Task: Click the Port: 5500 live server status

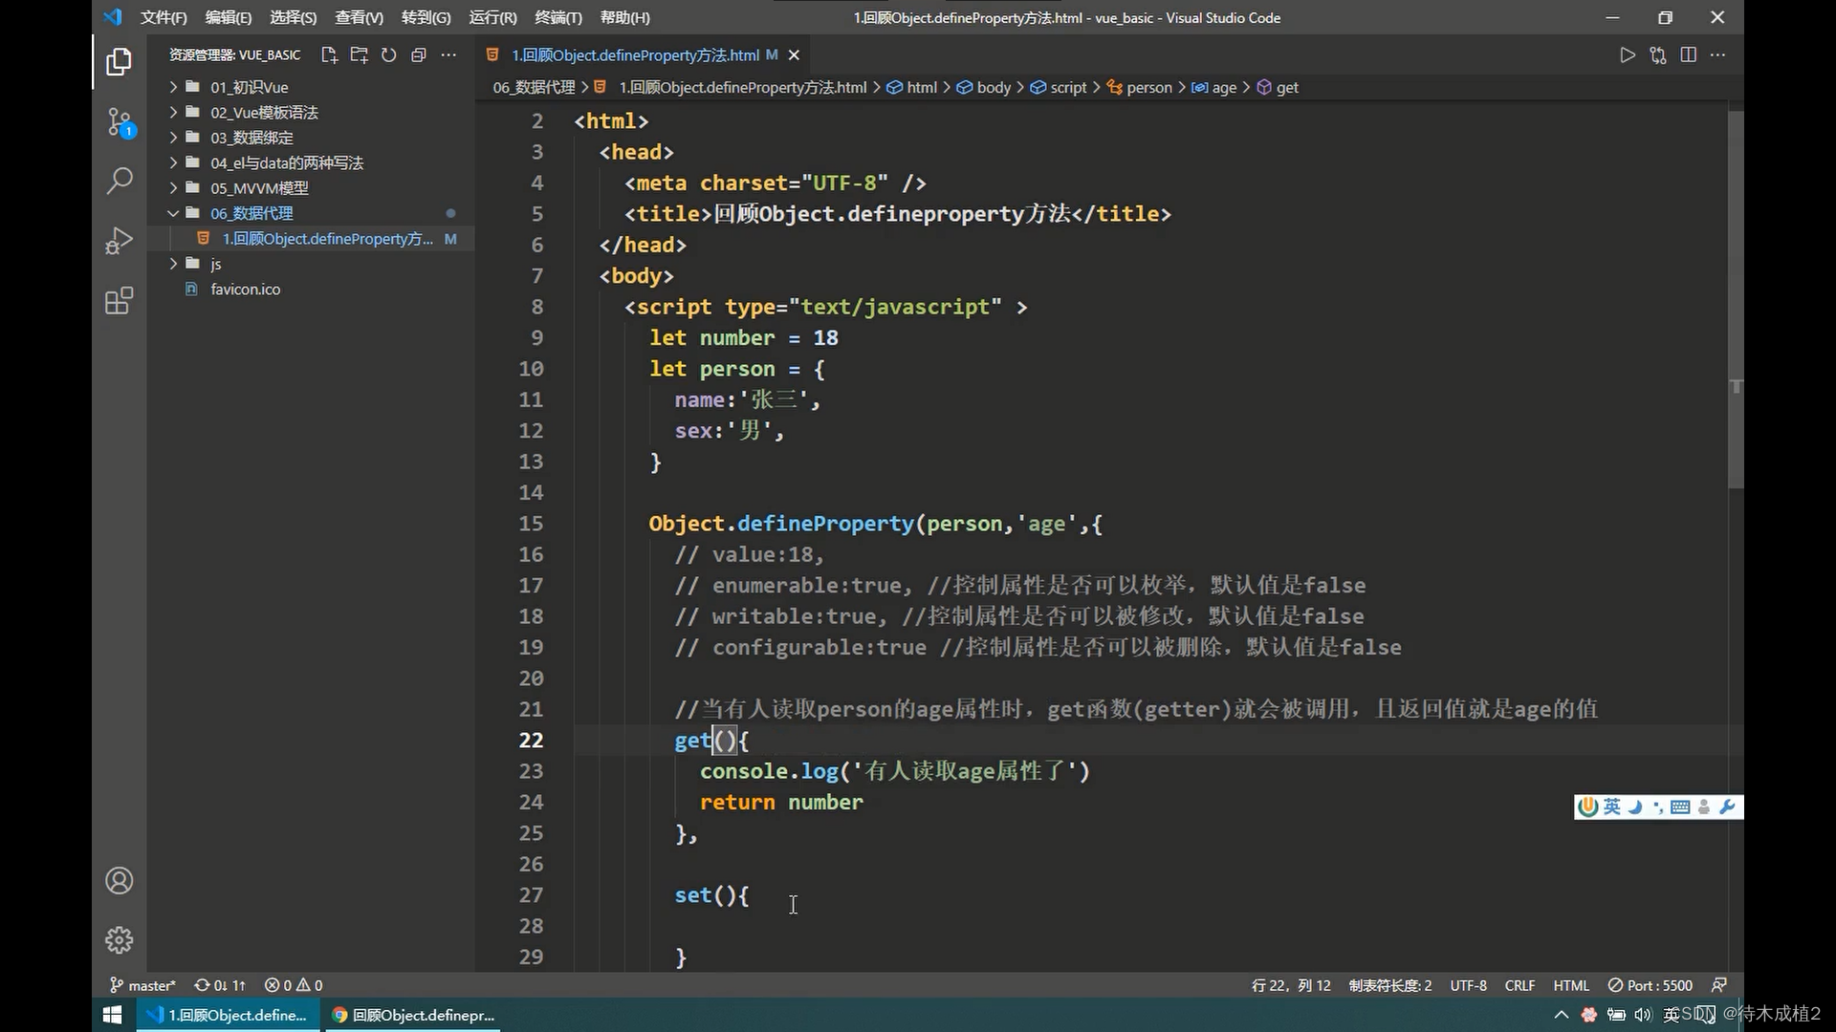Action: [x=1650, y=985]
